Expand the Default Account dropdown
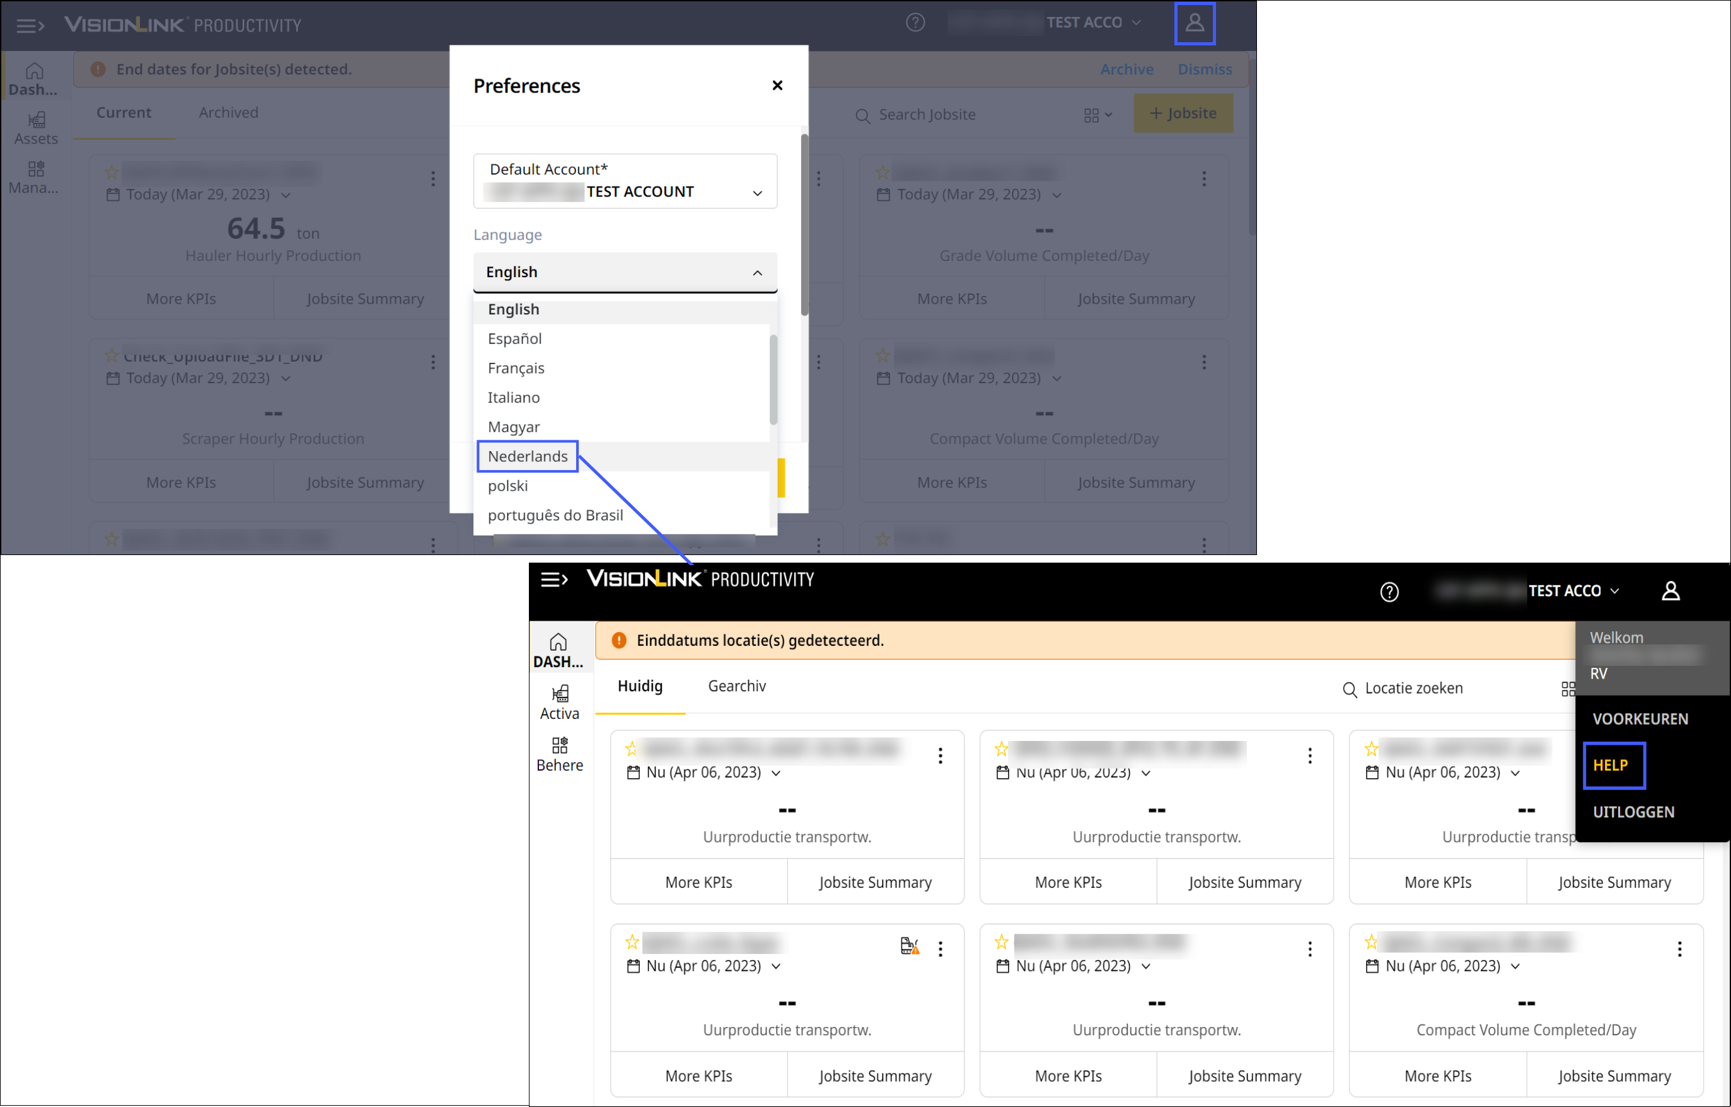The image size is (1731, 1107). pos(756,193)
